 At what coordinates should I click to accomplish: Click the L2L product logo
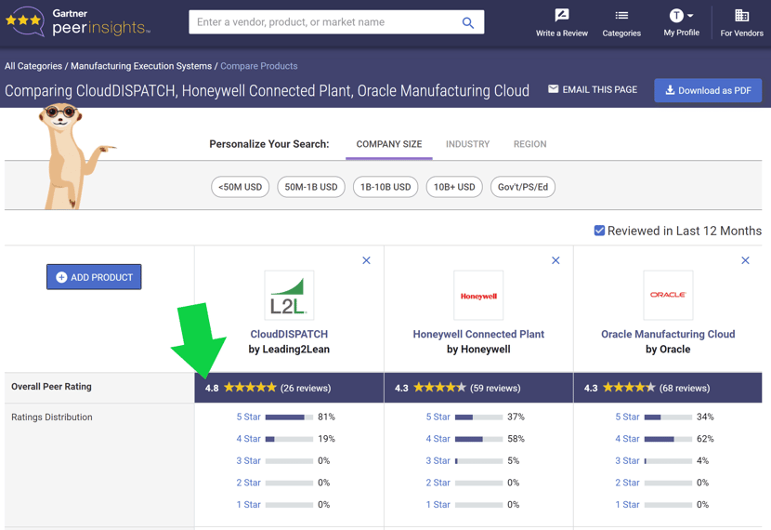point(289,296)
